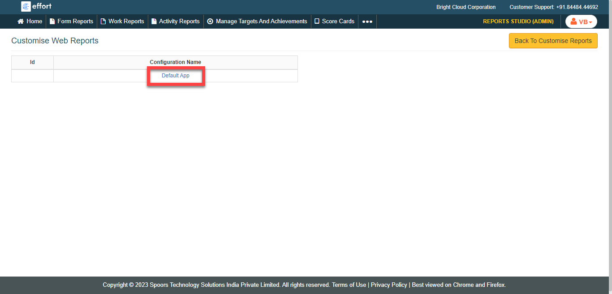Click the Configuration Name column header

click(x=175, y=62)
